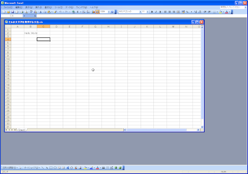Toggle Center alignment
248x174 pixels.
pos(170,12)
